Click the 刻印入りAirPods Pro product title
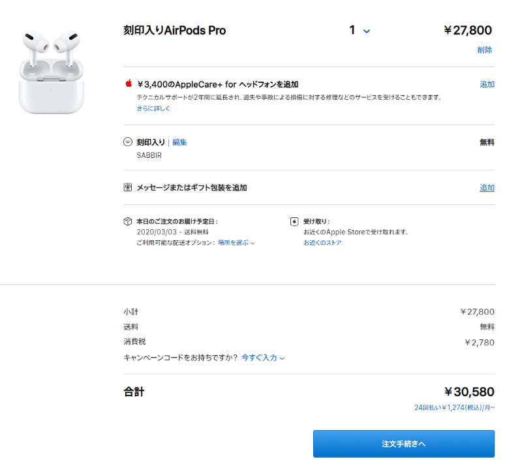This screenshot has height=468, width=522. tap(175, 30)
